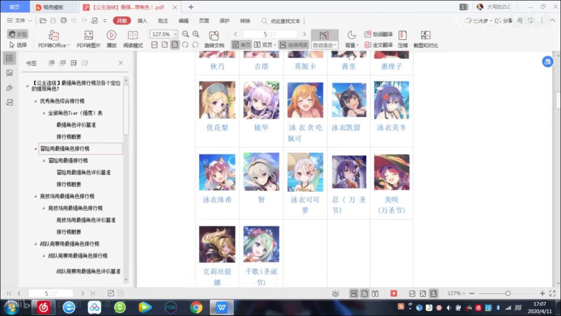Open the 批注 ribbon tab
The width and height of the screenshot is (561, 316).
pos(163,21)
